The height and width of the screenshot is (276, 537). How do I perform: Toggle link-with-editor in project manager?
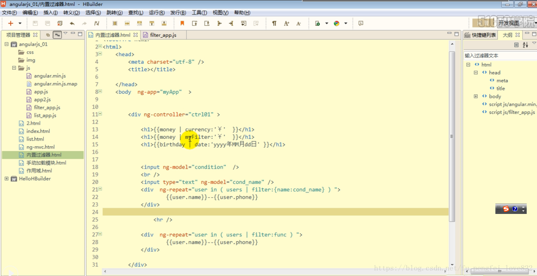57,35
